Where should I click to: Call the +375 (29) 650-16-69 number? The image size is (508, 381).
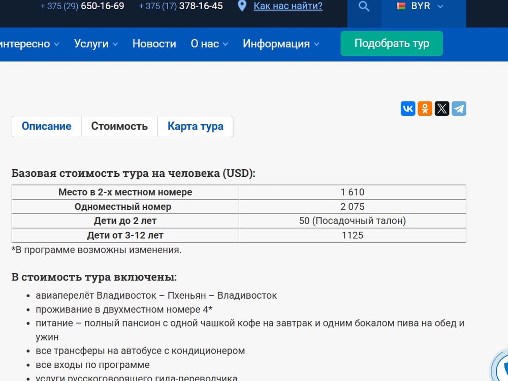pos(82,7)
